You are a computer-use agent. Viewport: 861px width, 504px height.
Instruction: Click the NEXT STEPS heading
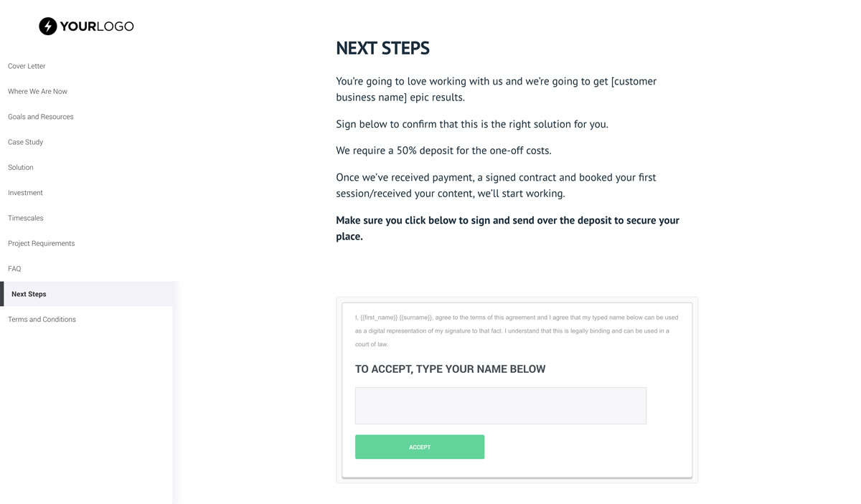(382, 47)
